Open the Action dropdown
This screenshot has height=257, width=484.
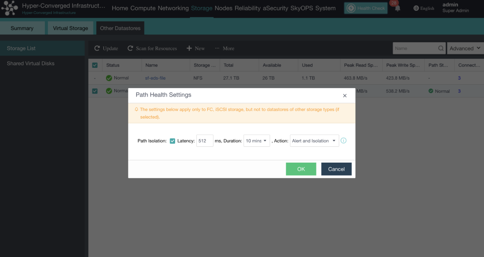(314, 141)
